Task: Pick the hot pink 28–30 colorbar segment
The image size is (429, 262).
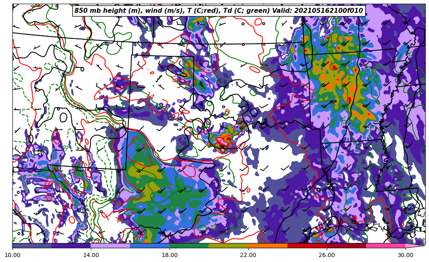Action: pyautogui.click(x=385, y=245)
